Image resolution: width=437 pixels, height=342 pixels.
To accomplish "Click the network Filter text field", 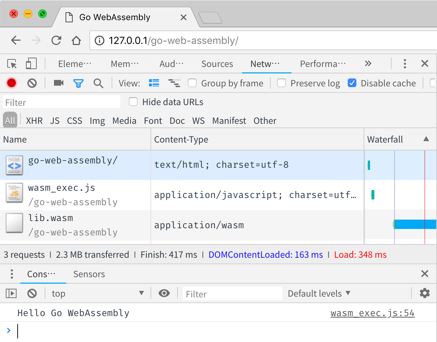I will [62, 102].
